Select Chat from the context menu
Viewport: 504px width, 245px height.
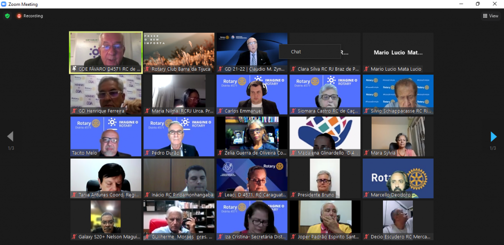click(296, 52)
